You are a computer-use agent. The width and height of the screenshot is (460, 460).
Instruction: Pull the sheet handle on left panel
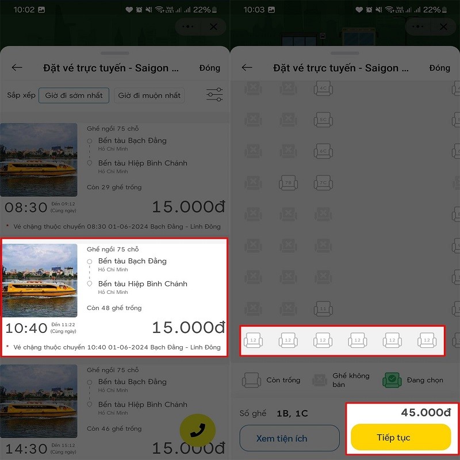pos(114,53)
